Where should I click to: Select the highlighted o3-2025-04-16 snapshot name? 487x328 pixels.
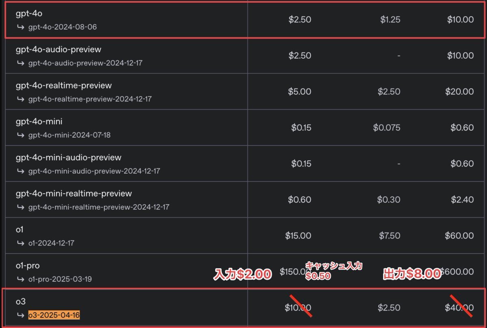(x=54, y=315)
